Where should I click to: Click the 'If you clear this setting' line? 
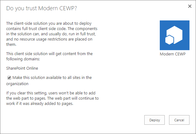tap(51, 92)
